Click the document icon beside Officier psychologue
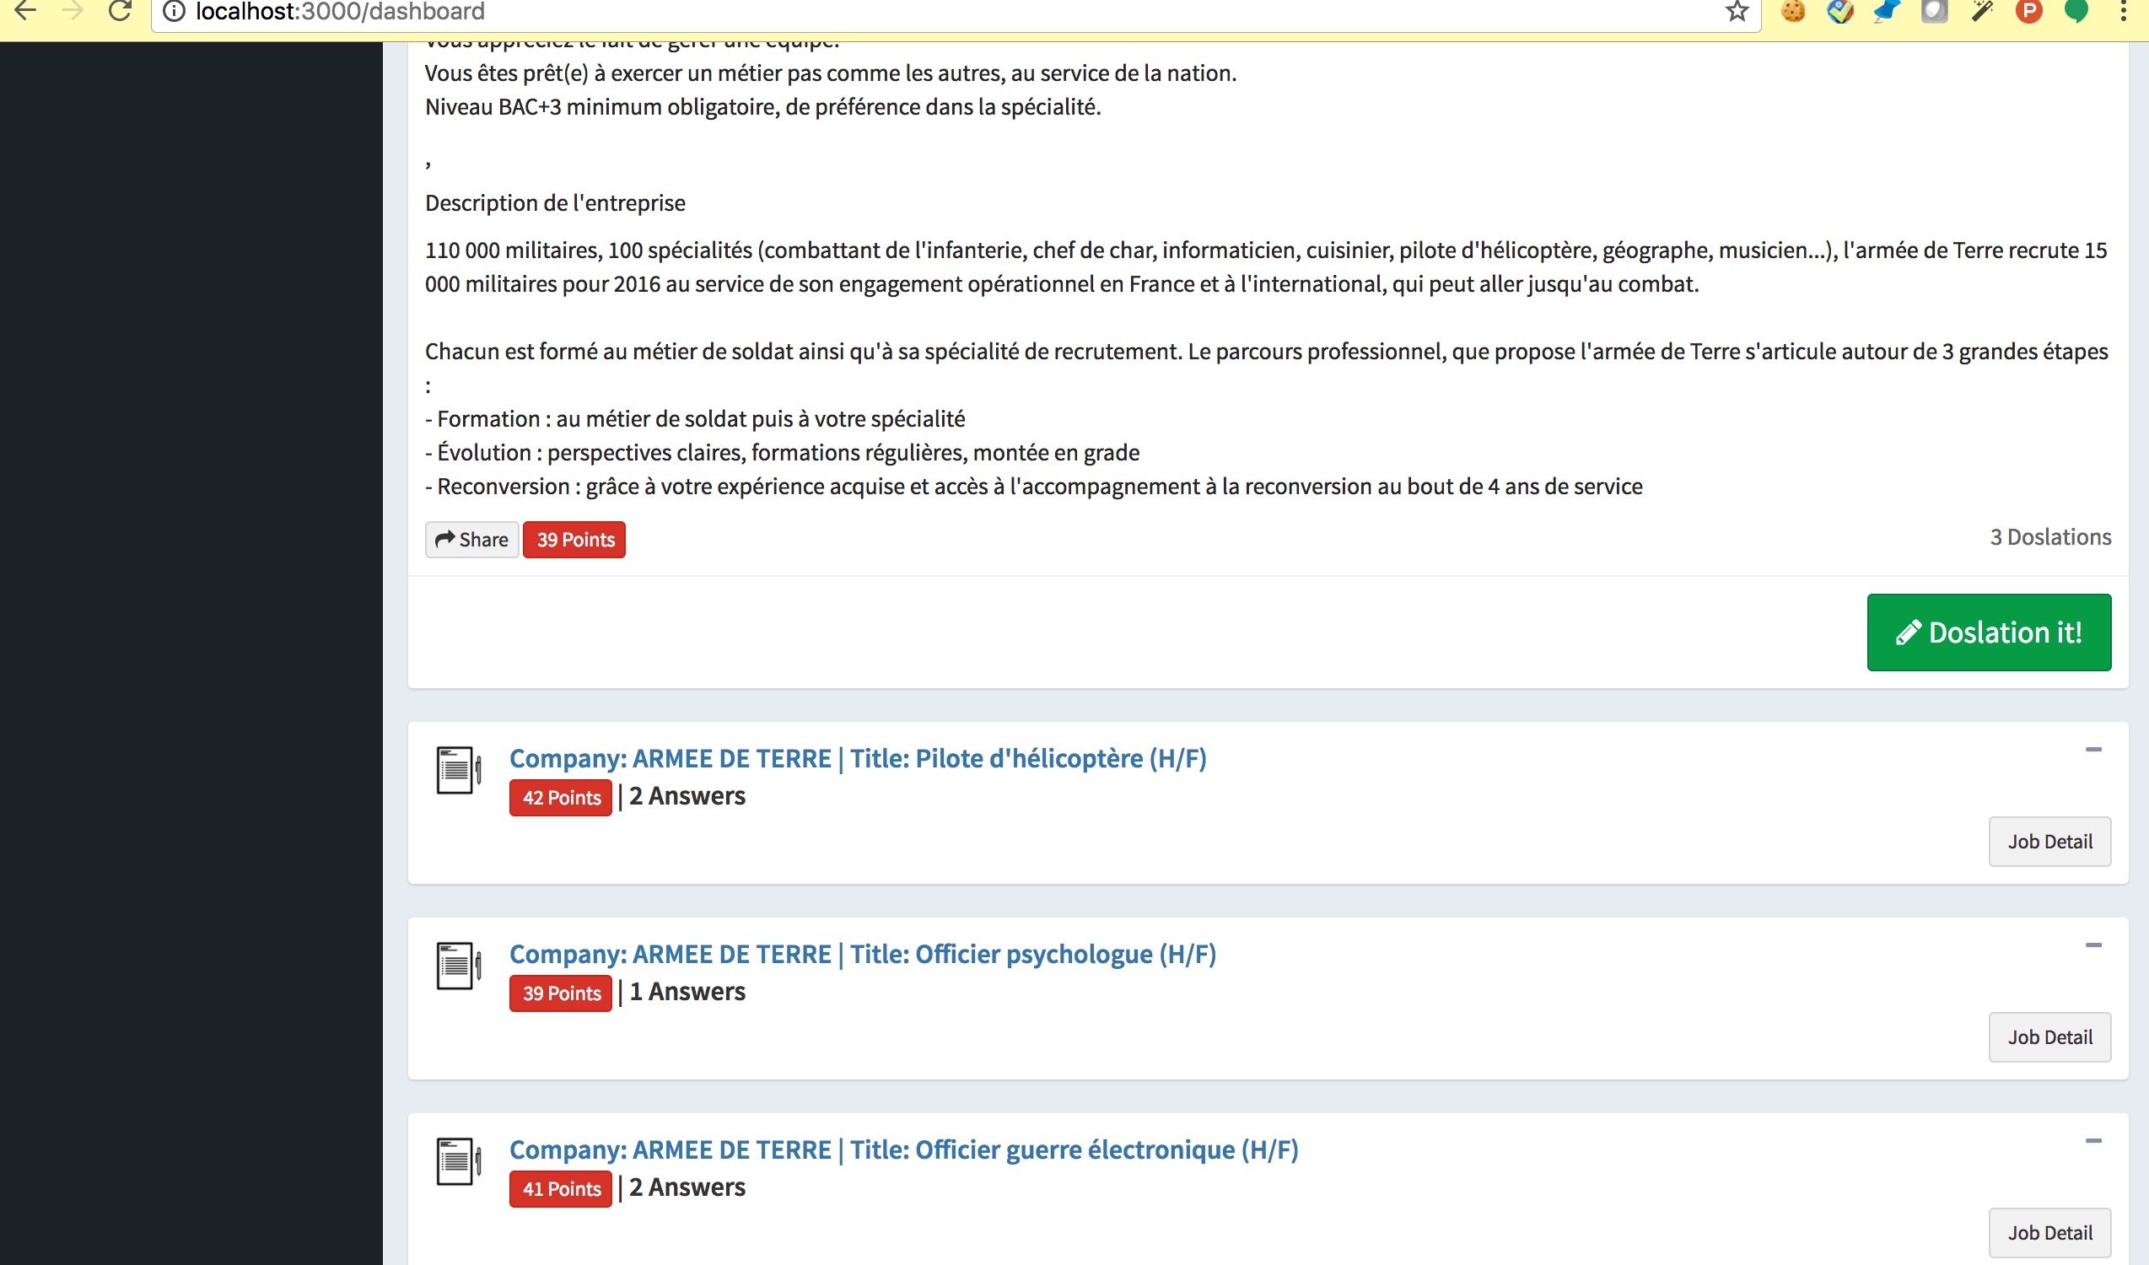2149x1265 pixels. coord(458,966)
